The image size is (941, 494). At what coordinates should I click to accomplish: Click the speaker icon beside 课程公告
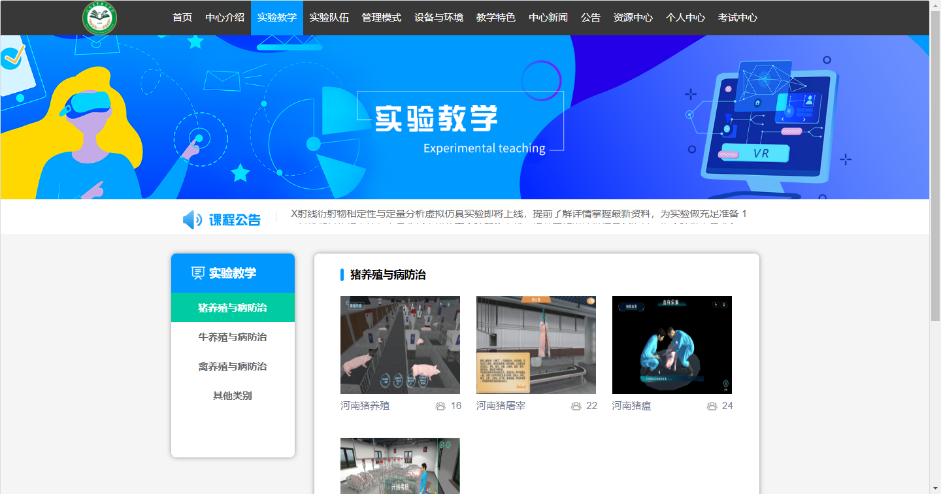(192, 220)
